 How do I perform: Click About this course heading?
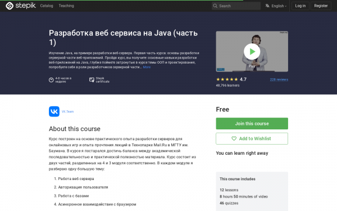(75, 129)
